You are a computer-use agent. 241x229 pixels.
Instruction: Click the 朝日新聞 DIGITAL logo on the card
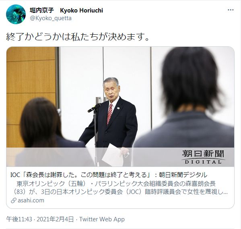(203, 157)
